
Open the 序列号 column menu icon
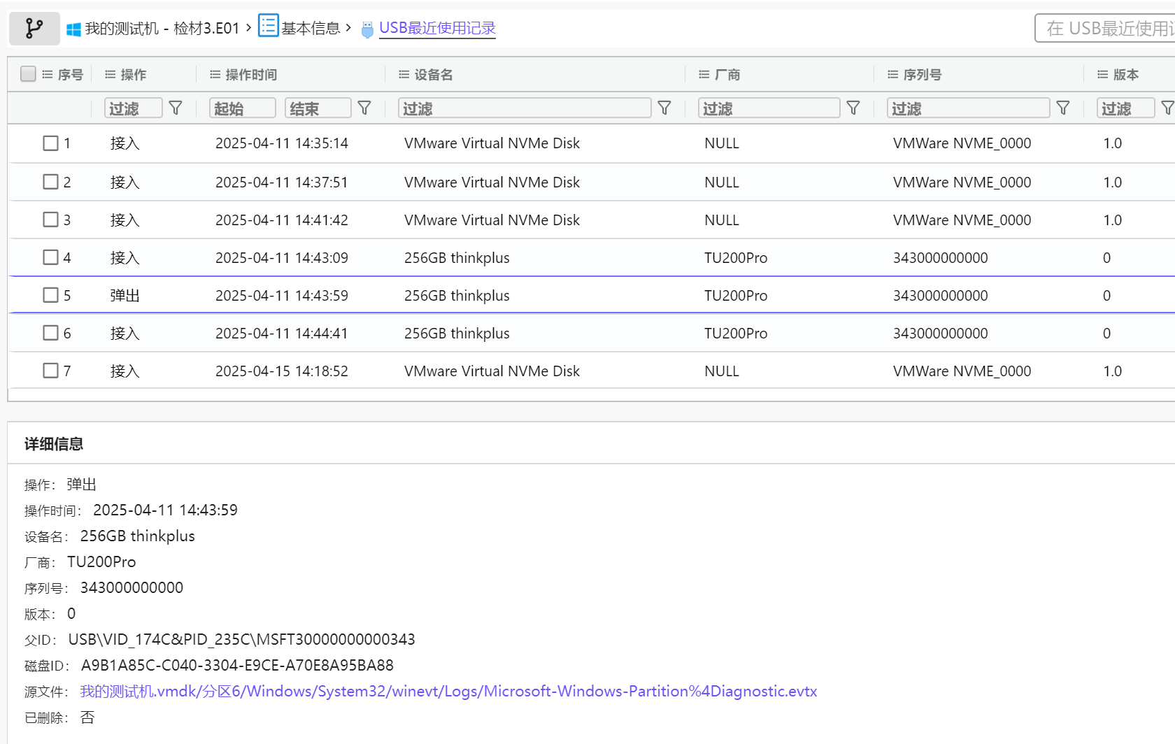[x=893, y=74]
